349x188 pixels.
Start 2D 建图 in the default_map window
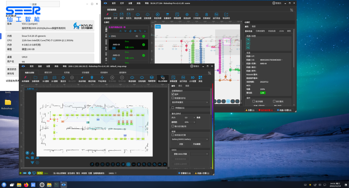[x=54, y=79]
